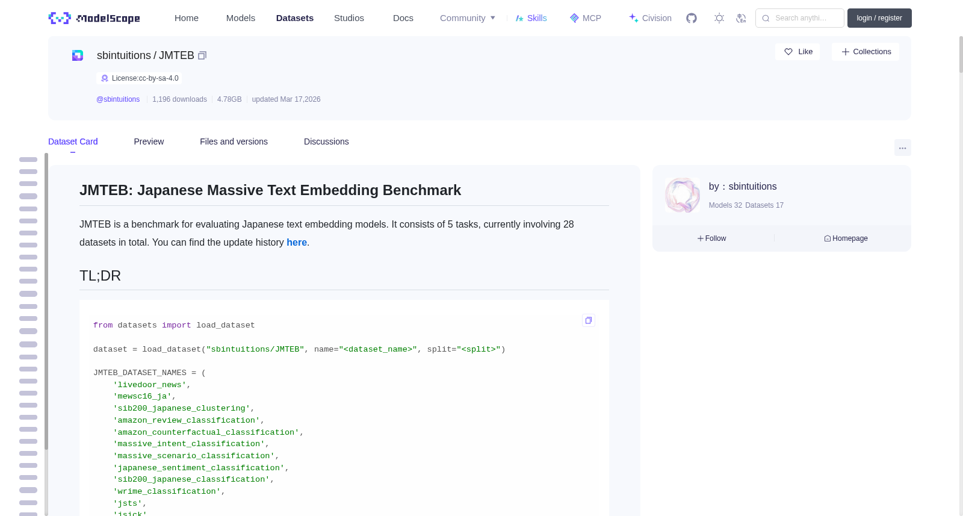
Task: Copy dataset name sbintuitions/JMTEB icon
Action: click(202, 55)
